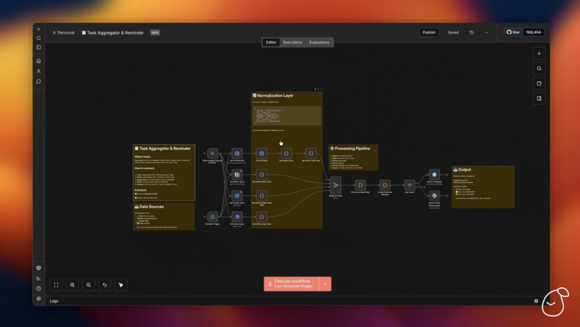Open the Get Full Board ID node
The height and width of the screenshot is (327, 580).
[x=237, y=153]
